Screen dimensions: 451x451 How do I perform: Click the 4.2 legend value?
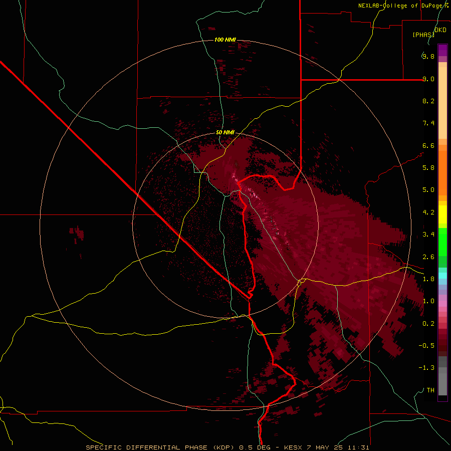coord(428,212)
